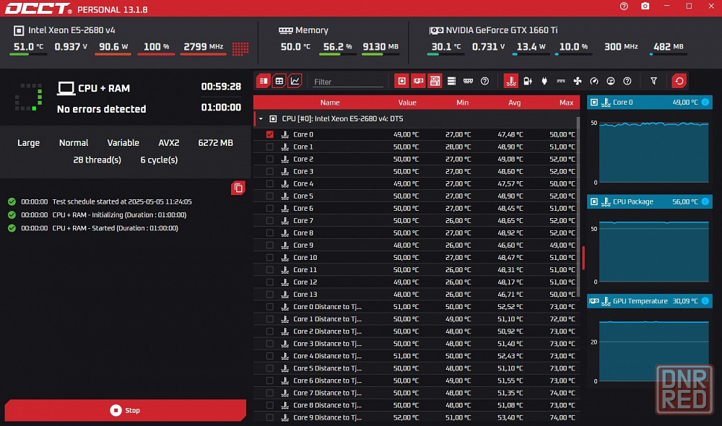Toggle the unknown sensor type question icon
The image size is (722, 426).
coord(627,81)
